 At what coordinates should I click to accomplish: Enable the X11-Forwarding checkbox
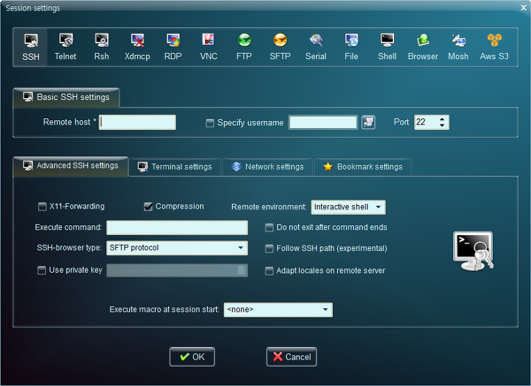pos(42,207)
